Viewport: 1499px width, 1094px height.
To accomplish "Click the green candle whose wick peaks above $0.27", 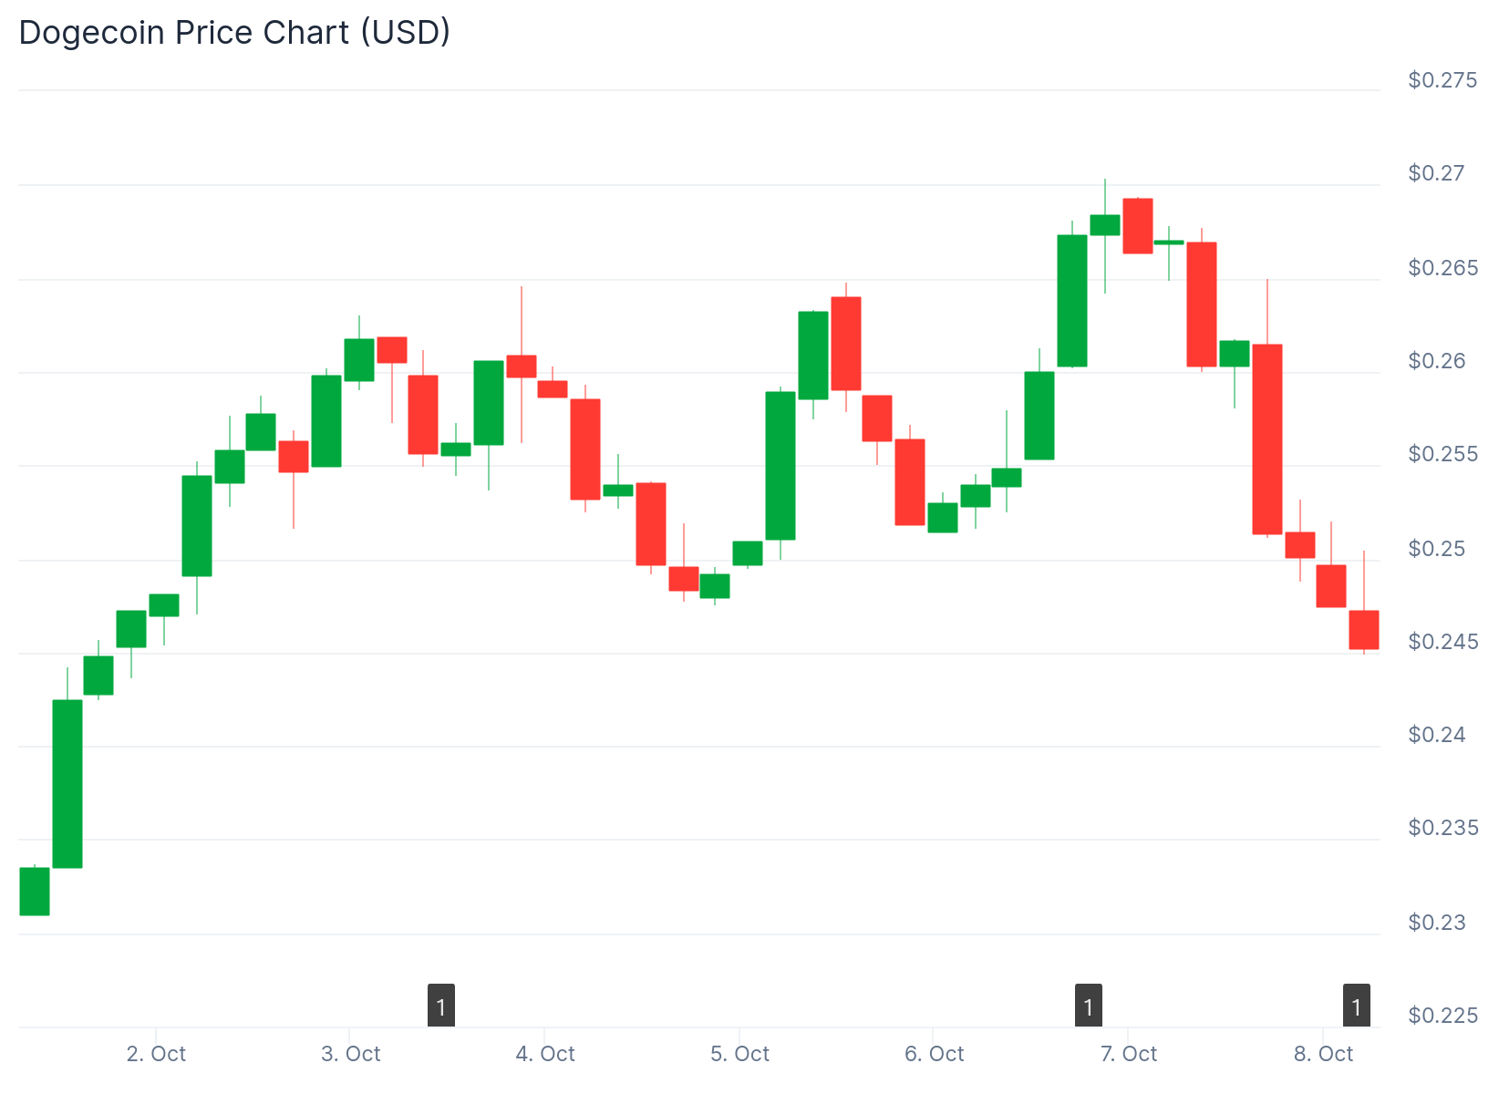I will pyautogui.click(x=1104, y=225).
